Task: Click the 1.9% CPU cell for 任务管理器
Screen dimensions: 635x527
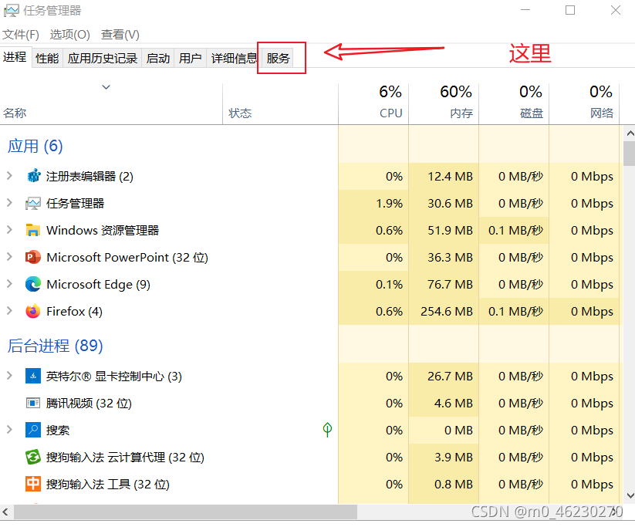Action: coord(373,203)
